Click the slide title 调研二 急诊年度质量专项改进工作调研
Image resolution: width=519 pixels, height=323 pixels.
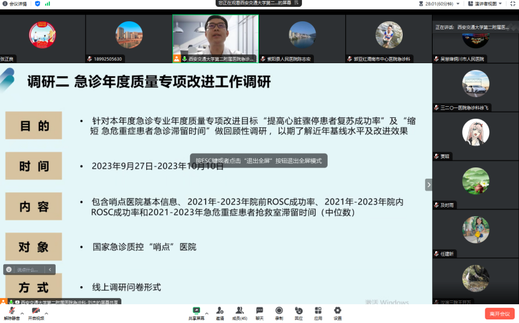149,82
